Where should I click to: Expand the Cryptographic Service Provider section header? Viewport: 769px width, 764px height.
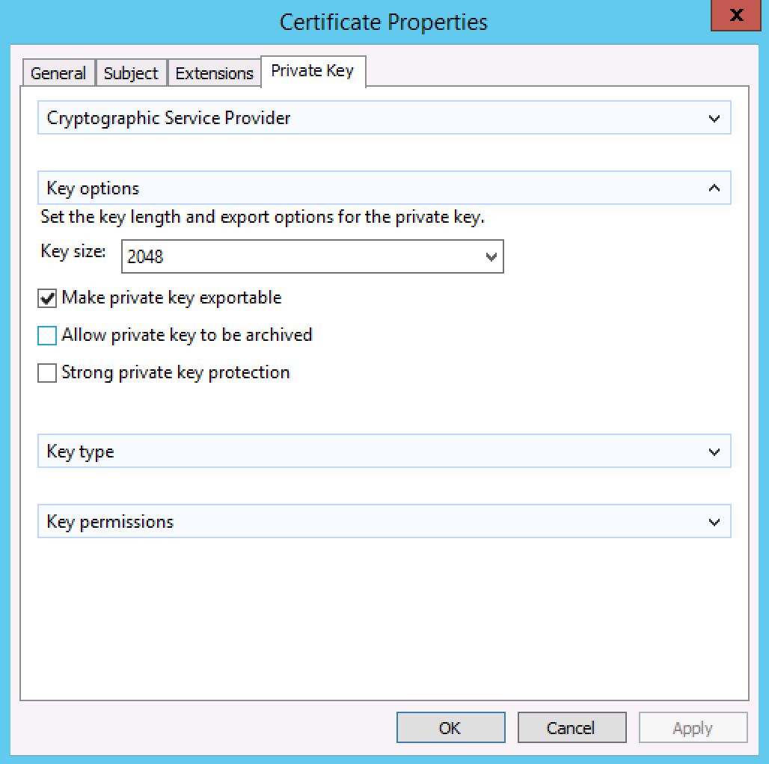coord(168,118)
